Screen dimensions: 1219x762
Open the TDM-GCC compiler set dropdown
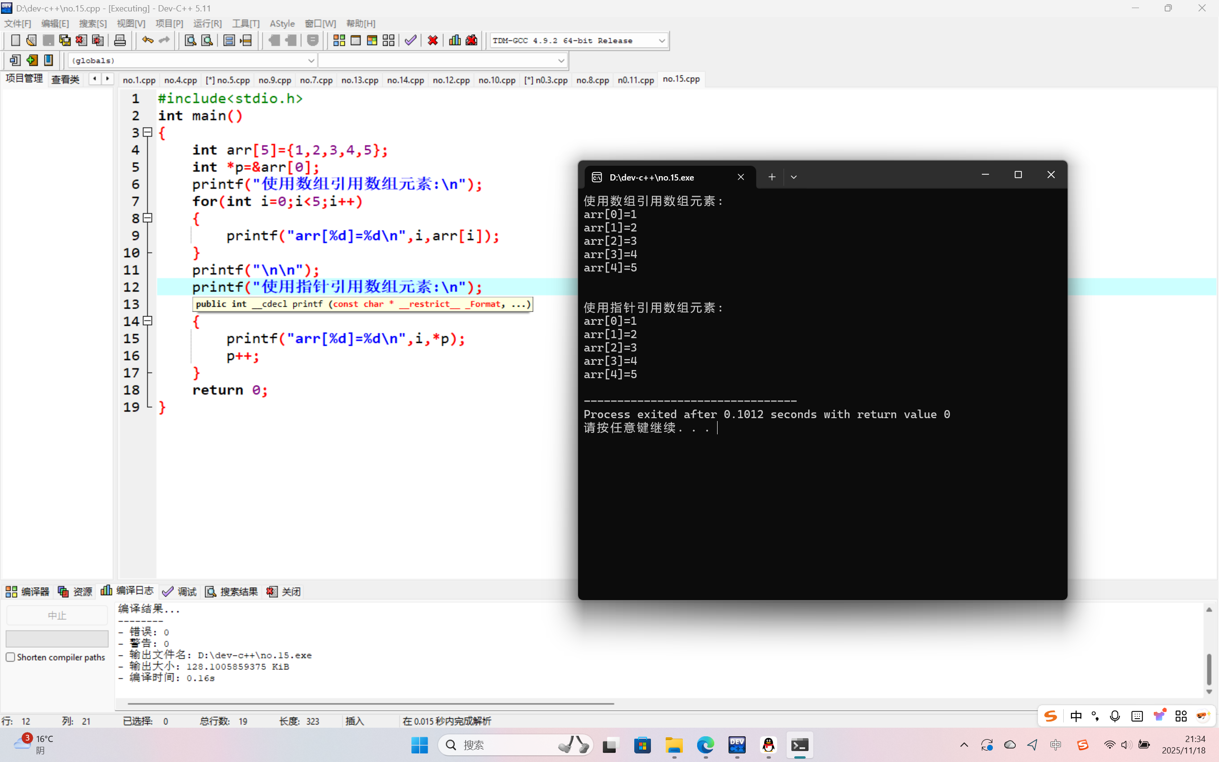point(661,41)
